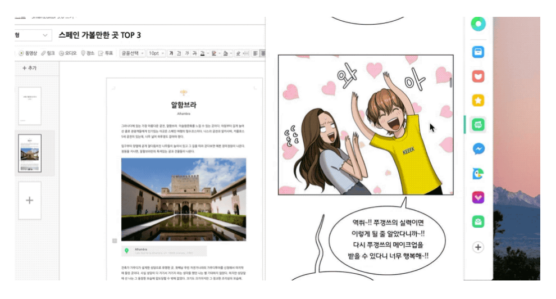Click the 알함브라 heading in the document

point(184,105)
